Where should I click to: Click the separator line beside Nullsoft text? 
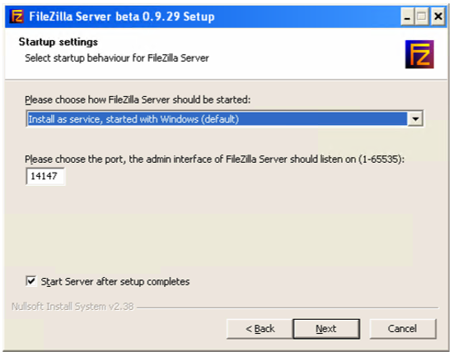288,307
